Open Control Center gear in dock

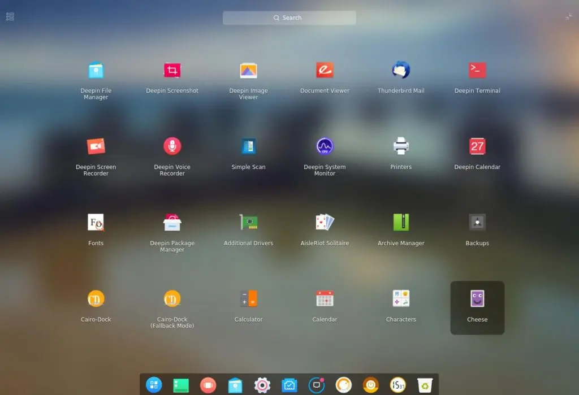pos(262,385)
